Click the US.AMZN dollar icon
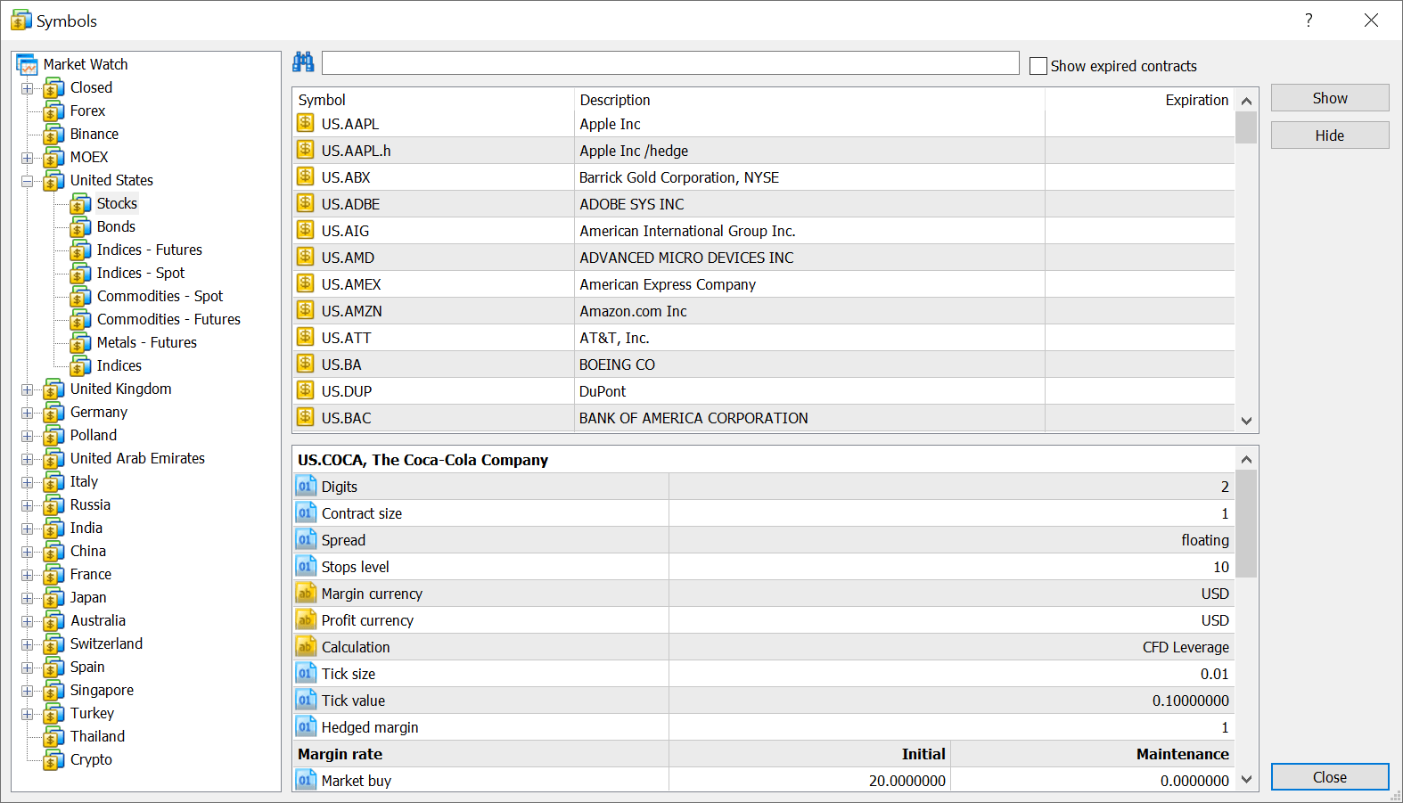This screenshot has height=803, width=1403. click(306, 311)
